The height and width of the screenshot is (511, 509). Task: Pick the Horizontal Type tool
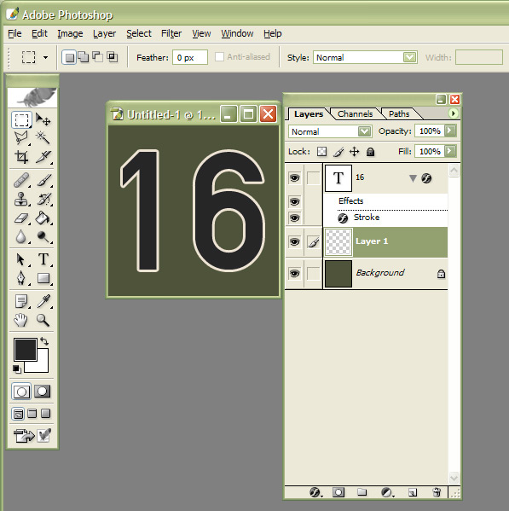tap(43, 259)
